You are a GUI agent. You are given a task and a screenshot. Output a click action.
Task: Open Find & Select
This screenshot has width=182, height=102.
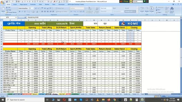(x=172, y=10)
